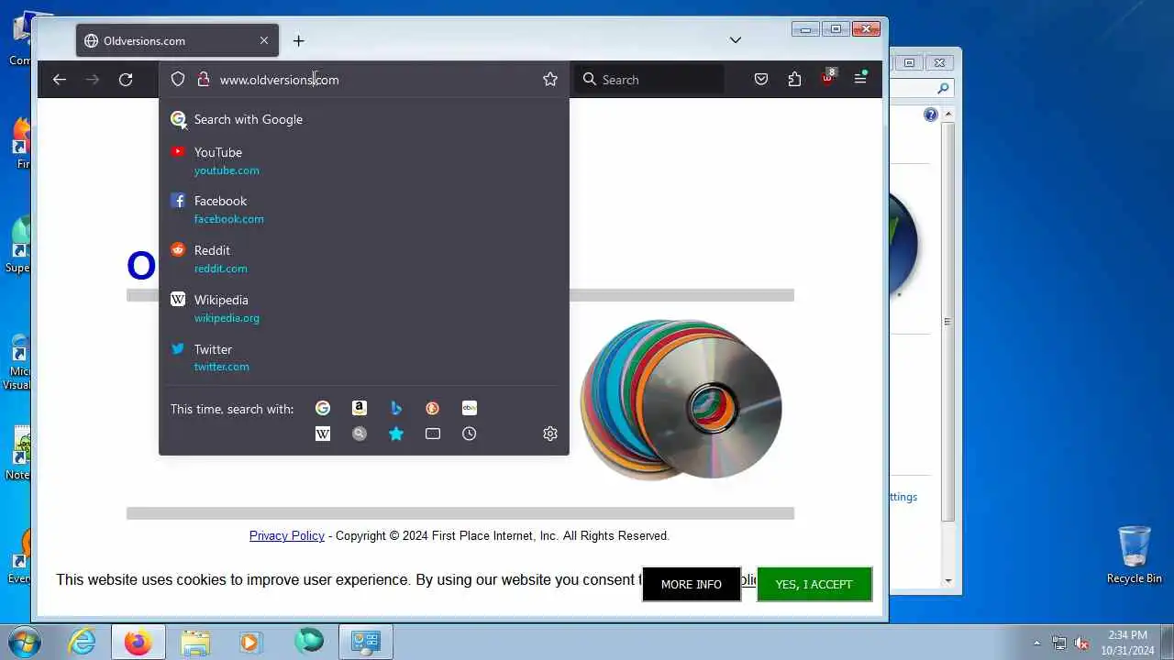1174x660 pixels.
Task: Open the teal globe app in the taskbar
Action: pos(309,642)
